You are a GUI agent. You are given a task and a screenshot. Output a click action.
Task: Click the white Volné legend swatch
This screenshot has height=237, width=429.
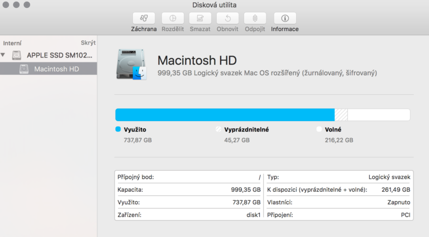coord(319,129)
